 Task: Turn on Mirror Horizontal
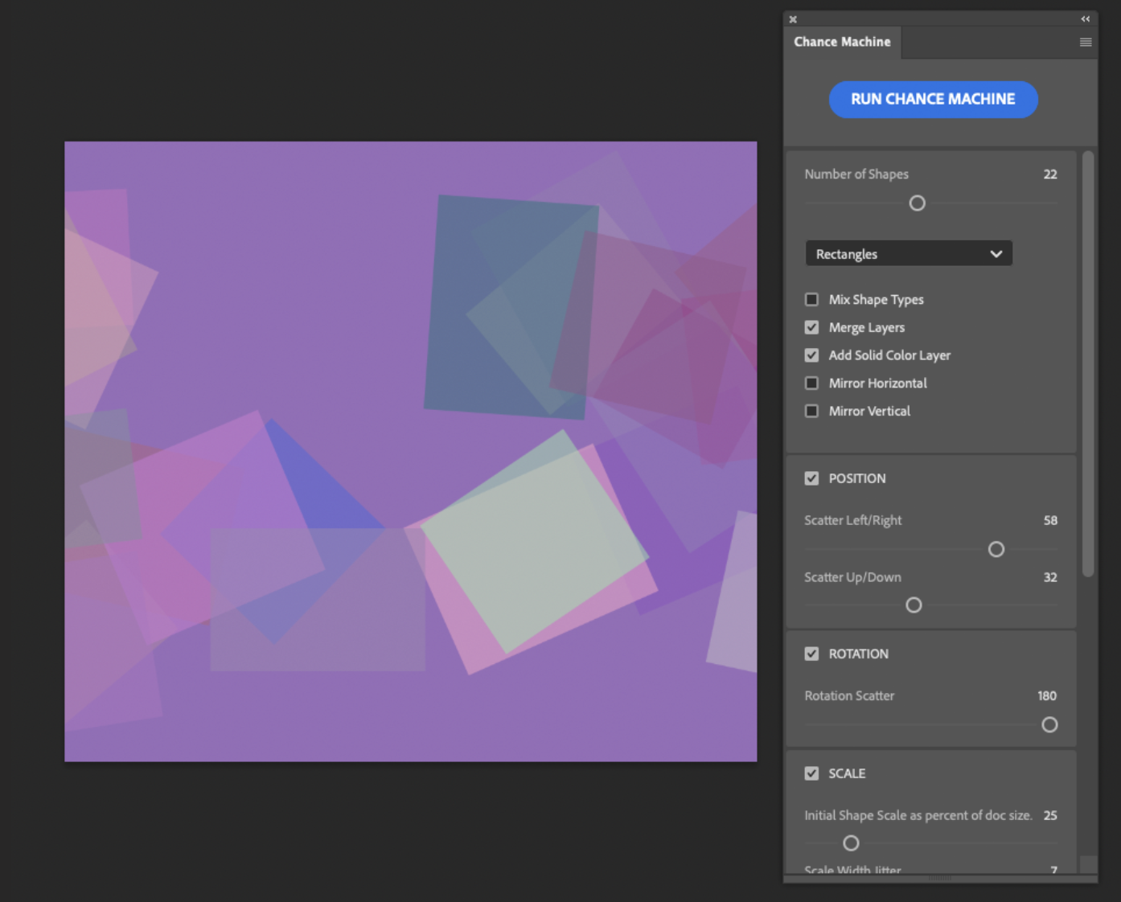812,383
